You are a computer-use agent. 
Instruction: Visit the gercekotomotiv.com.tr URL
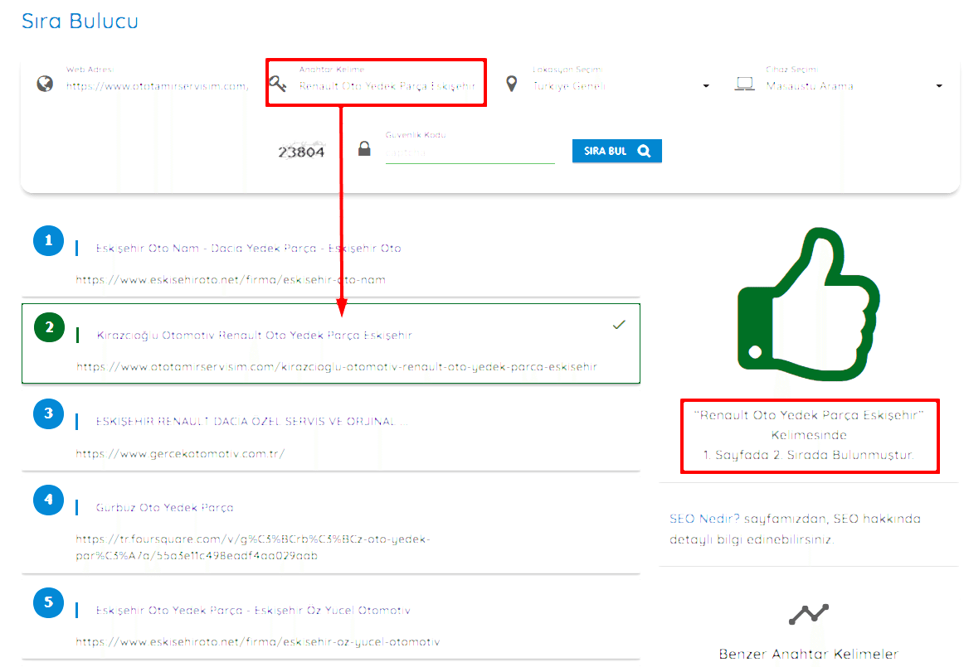180,453
